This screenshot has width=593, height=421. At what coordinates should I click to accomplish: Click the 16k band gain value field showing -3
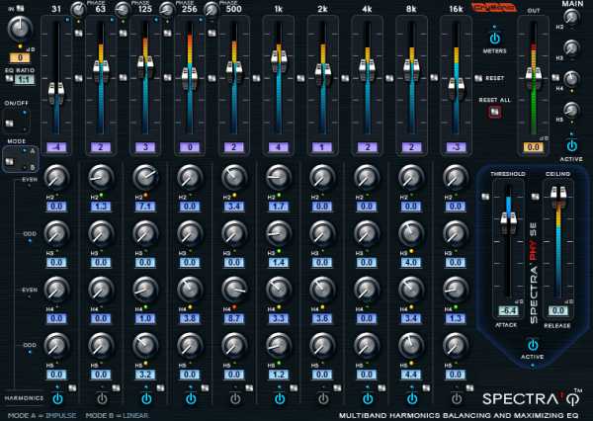456,147
